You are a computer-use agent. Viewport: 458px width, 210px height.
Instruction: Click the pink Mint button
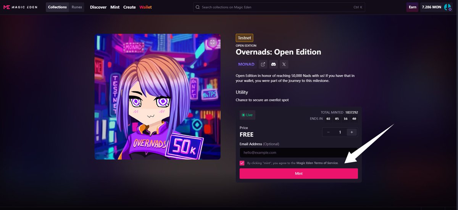[299, 173]
